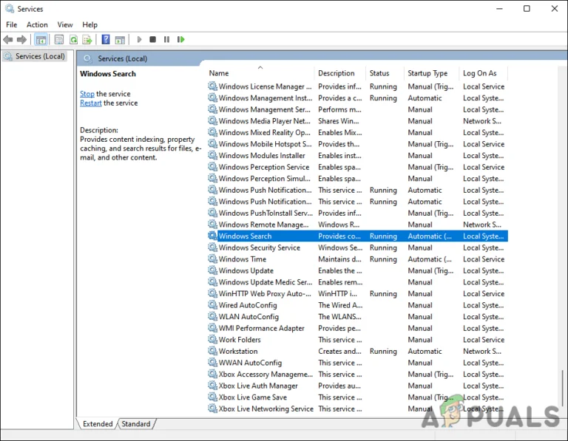Click the Back arrow toolbar icon

[7, 39]
